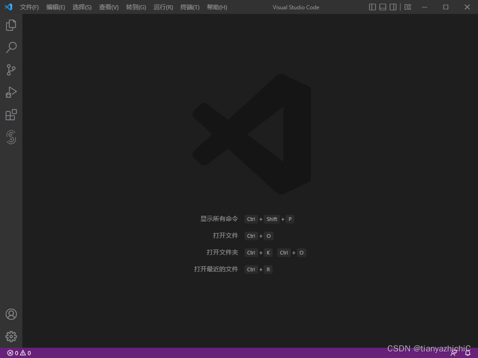Open the Source Control view icon
478x358 pixels.
(x=11, y=70)
